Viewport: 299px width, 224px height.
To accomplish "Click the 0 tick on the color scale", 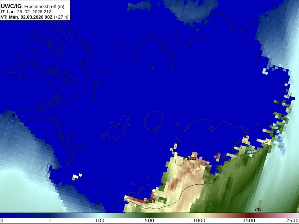I will (x=2, y=220).
